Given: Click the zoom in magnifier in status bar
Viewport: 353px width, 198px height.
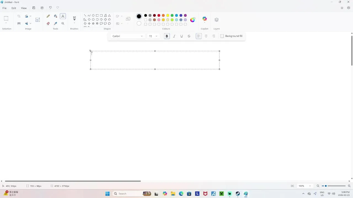Looking at the screenshot, I should click(349, 186).
